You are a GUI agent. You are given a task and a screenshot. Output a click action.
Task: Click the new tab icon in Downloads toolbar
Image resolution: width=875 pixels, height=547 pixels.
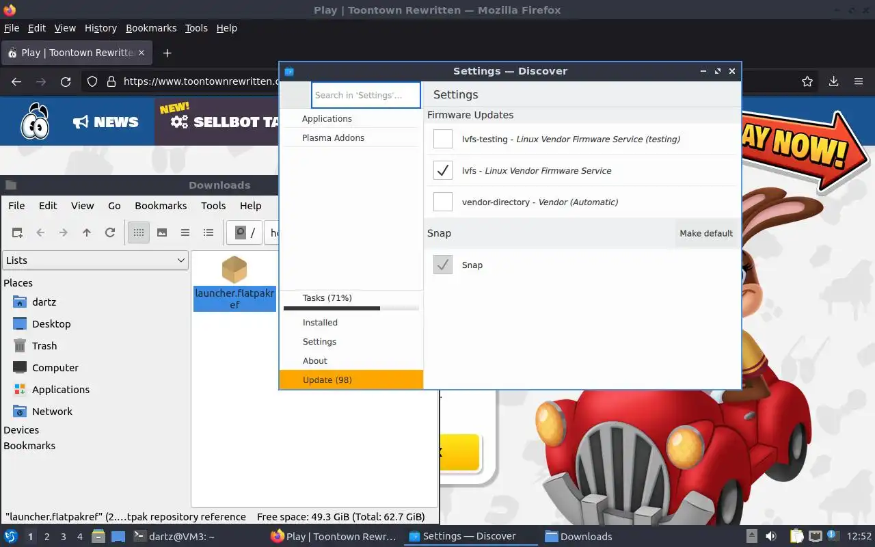click(x=17, y=232)
